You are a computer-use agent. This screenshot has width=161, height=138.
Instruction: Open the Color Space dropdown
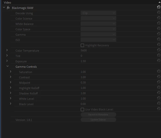[98, 29]
